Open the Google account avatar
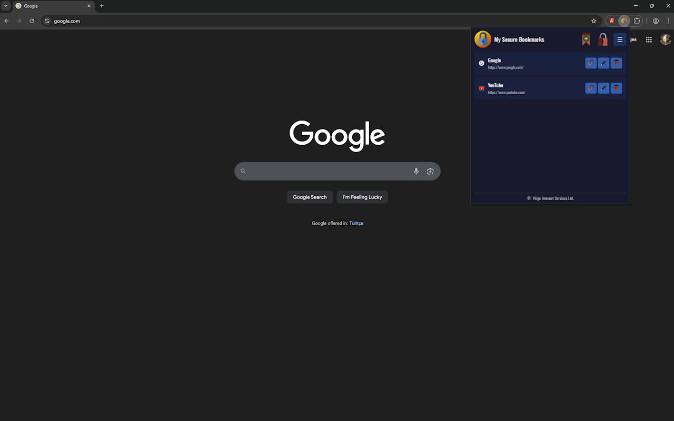Screen dimensions: 674x421 666,39
